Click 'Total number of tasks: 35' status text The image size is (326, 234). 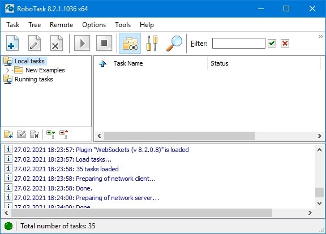point(58,226)
